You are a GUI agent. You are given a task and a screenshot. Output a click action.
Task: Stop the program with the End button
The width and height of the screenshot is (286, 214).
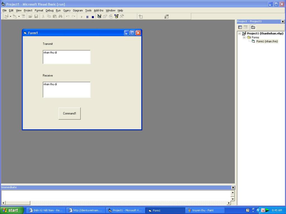pos(93,17)
